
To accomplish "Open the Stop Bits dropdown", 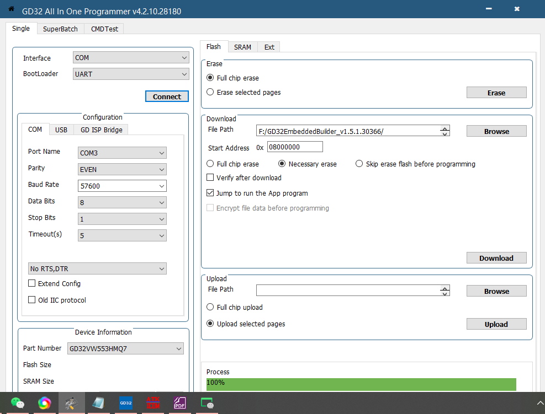I will (x=122, y=219).
